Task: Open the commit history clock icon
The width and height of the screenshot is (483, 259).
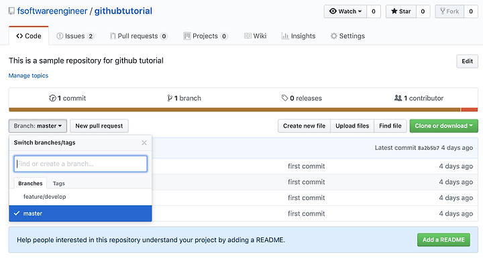Action: click(52, 98)
